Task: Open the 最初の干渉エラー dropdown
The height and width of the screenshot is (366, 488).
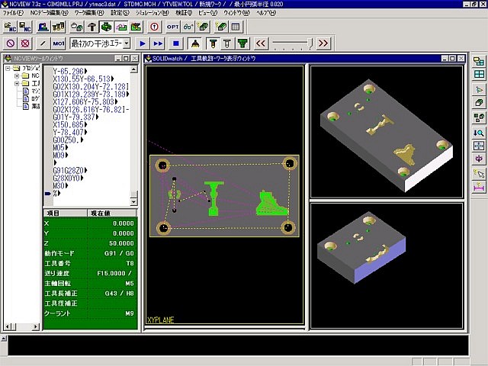Action: click(x=127, y=43)
